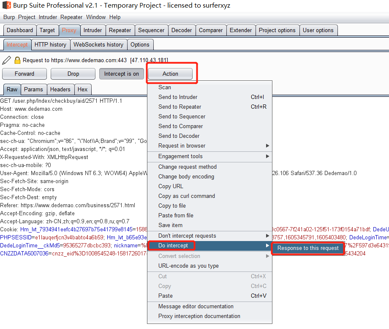Open the Project menu
Screen dimensions: 389x329
27,17
